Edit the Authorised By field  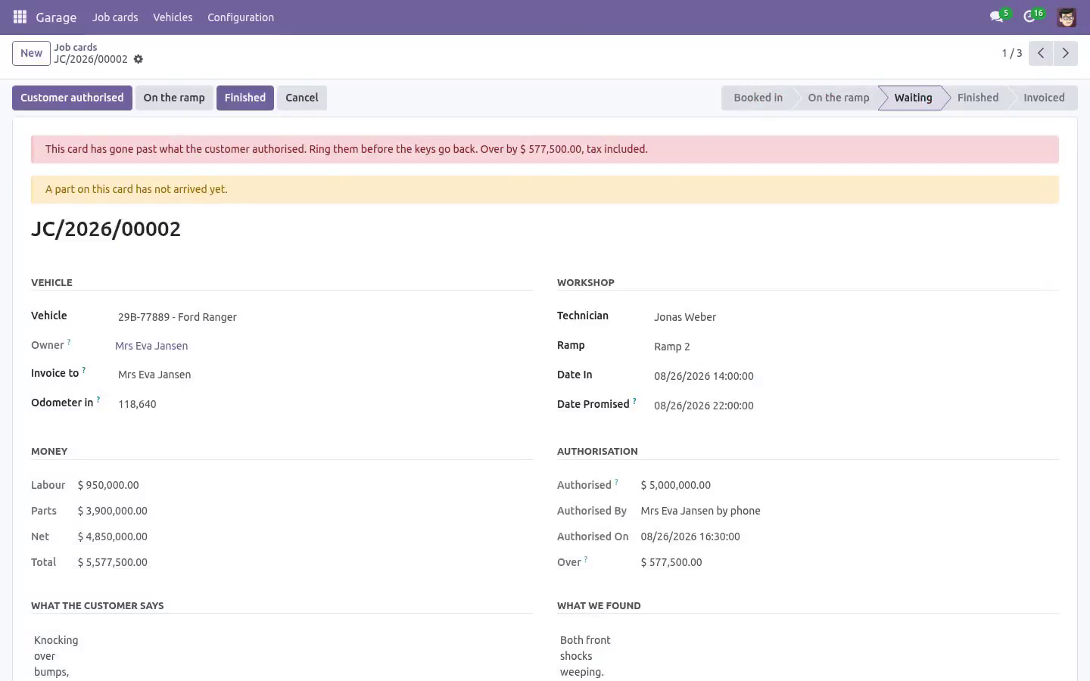[x=700, y=511]
